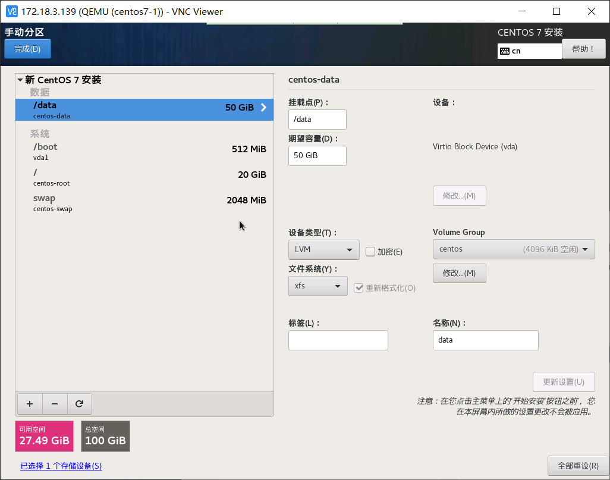Click the CENTOS 7 安装 header text
This screenshot has height=480, width=610.
click(530, 32)
